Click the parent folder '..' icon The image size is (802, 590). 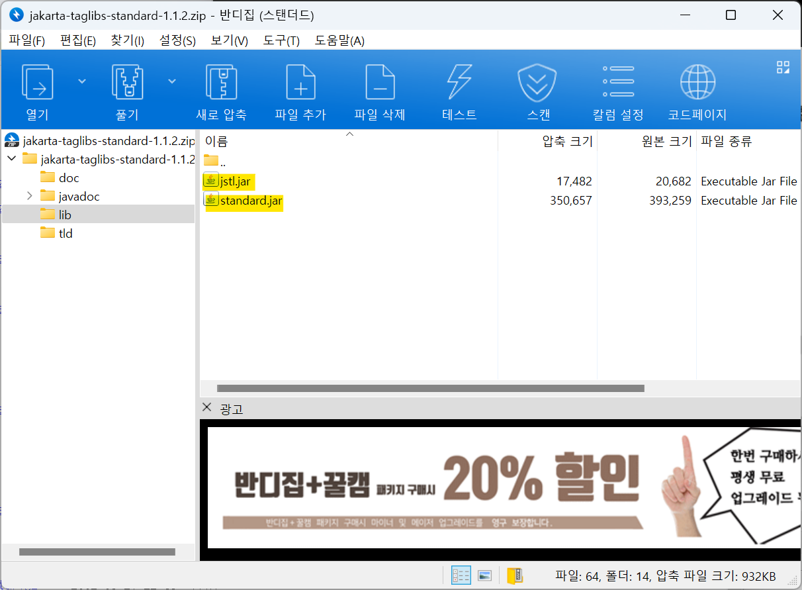pos(211,160)
